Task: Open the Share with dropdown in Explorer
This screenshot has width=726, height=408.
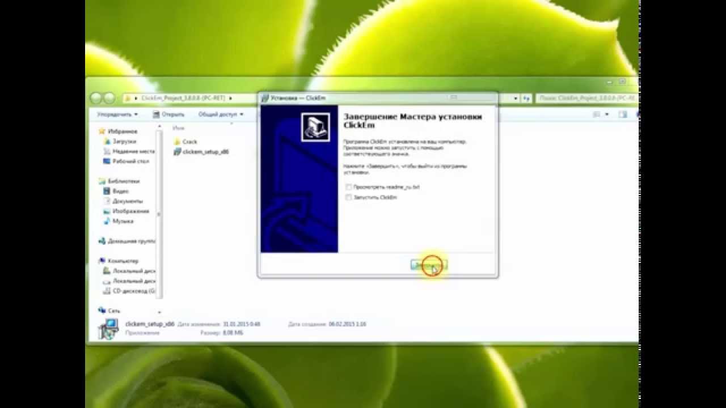Action: (x=220, y=114)
